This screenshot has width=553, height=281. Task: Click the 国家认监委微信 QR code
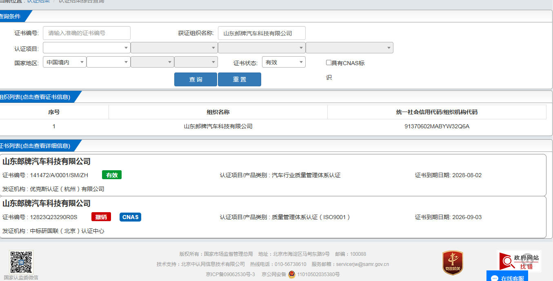point(21,262)
